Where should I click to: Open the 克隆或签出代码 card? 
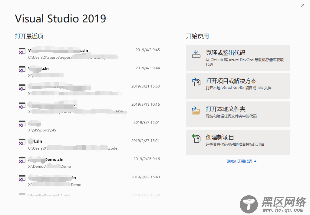pos(238,58)
